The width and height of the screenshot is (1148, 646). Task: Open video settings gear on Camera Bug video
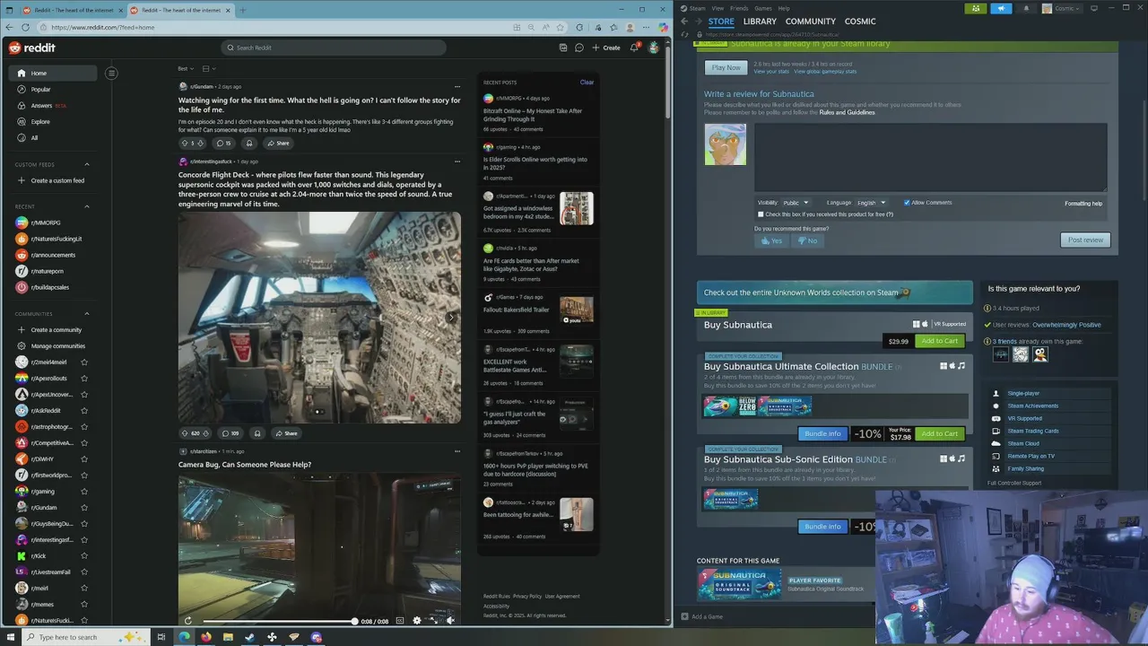click(416, 621)
